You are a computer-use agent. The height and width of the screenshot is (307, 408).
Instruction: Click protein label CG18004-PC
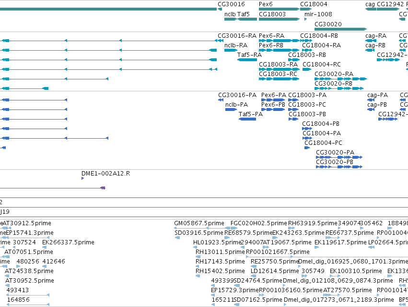coord(324,143)
